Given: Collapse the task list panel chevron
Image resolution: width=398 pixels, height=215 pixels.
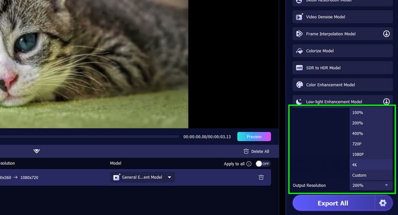Looking at the screenshot, I should tap(36, 151).
